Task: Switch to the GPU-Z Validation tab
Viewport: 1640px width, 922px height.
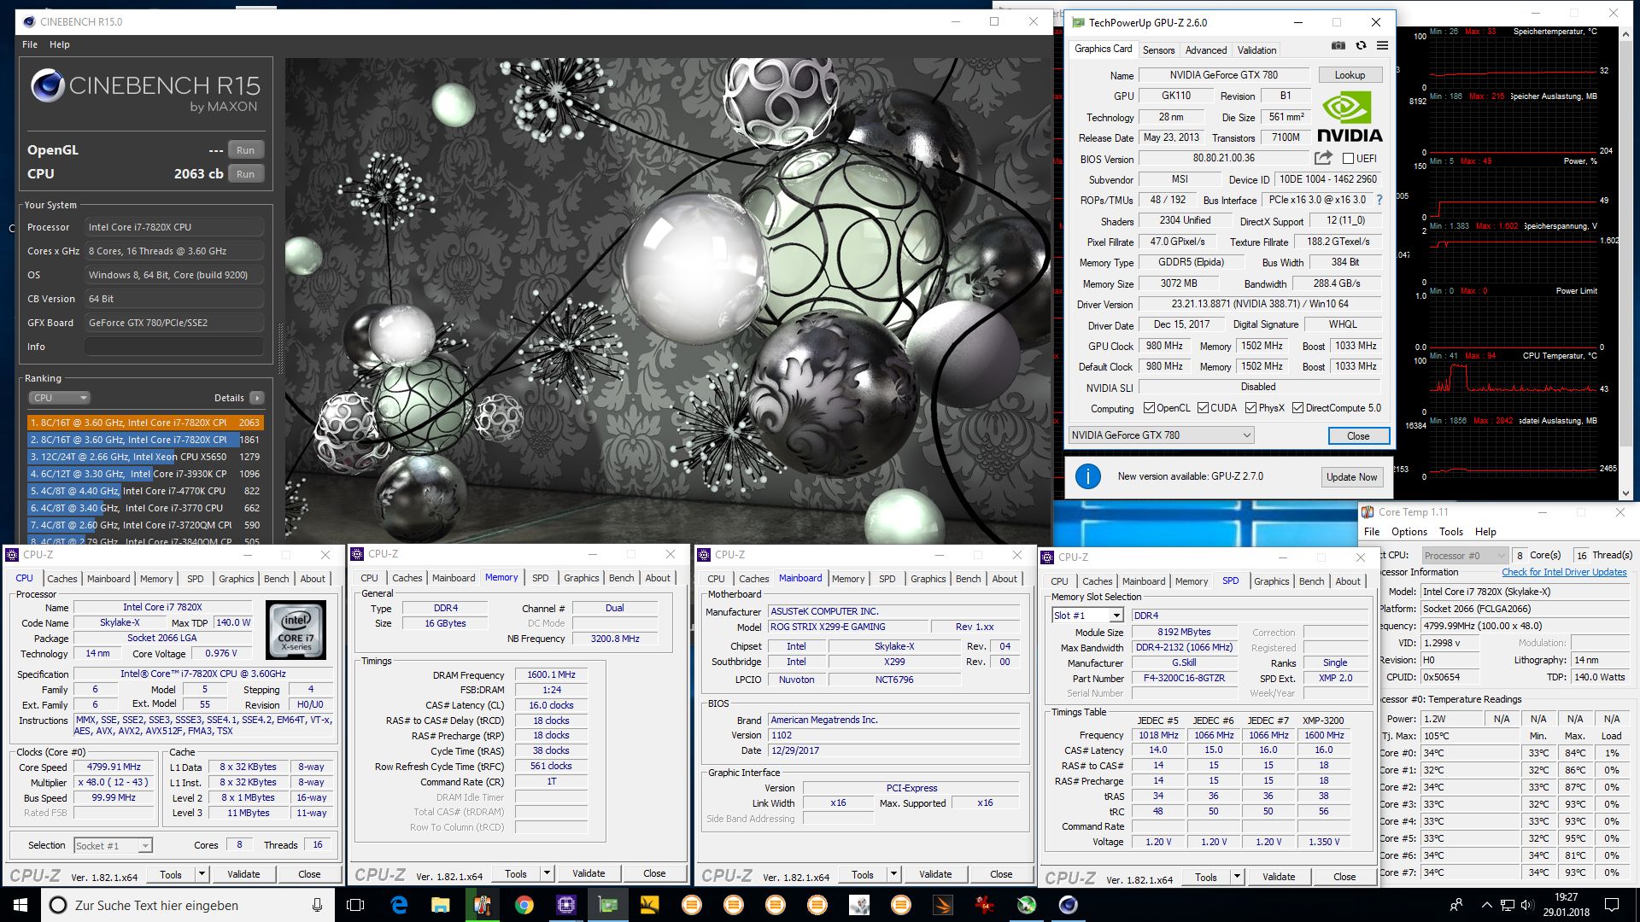Action: pos(1256,50)
